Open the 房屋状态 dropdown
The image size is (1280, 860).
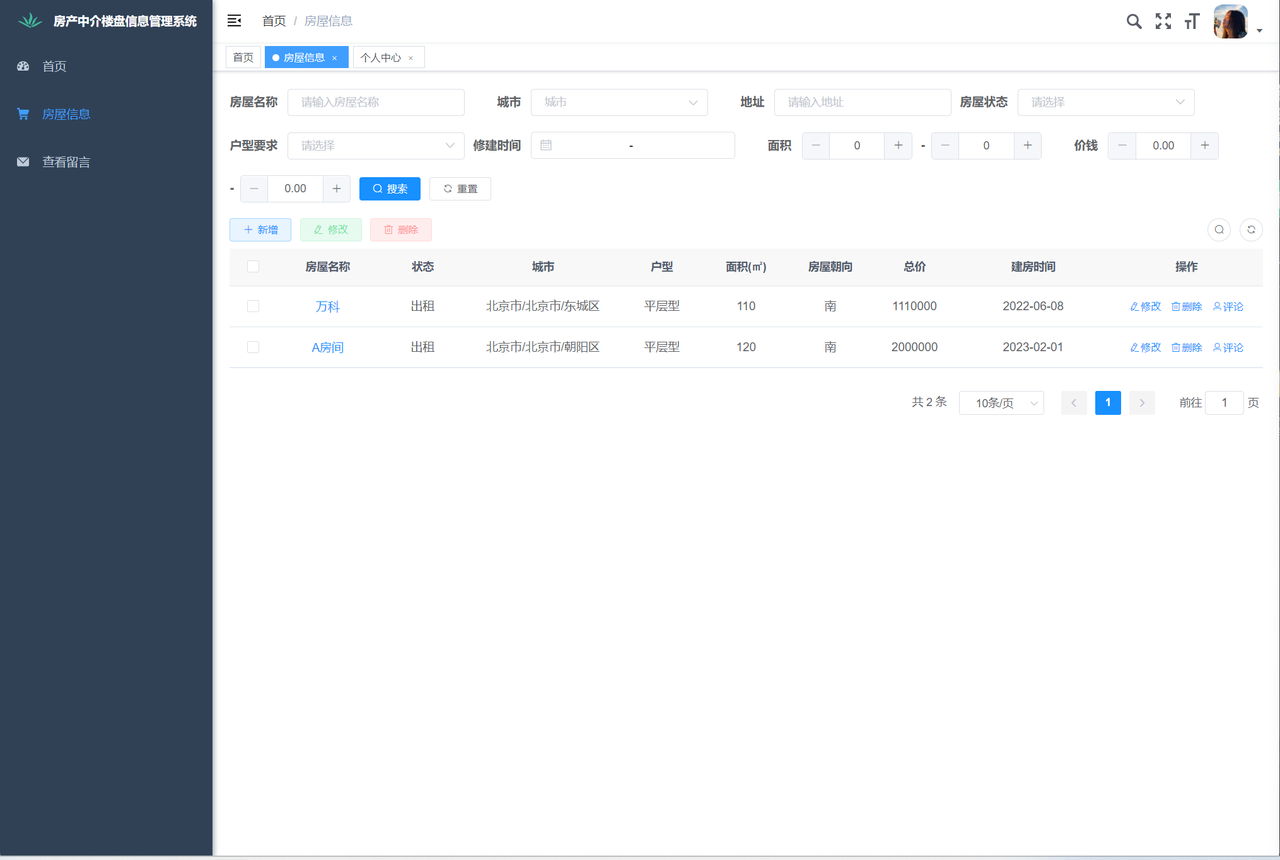[1105, 102]
